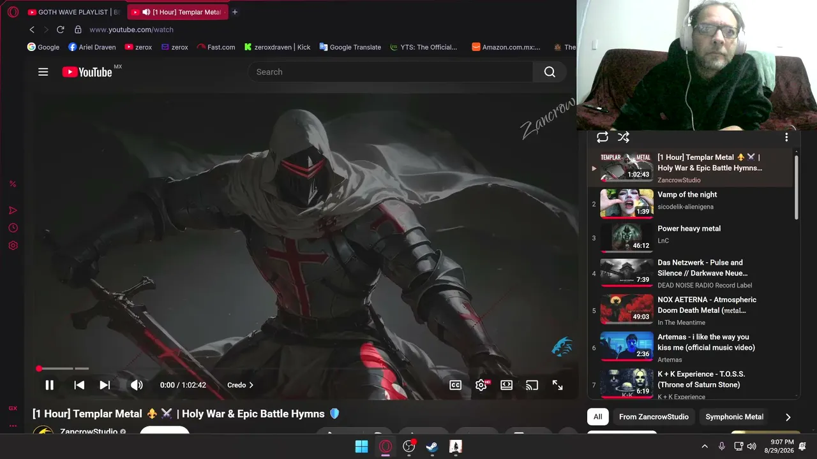The image size is (817, 459).
Task: Select the All filter chip
Action: click(x=597, y=417)
